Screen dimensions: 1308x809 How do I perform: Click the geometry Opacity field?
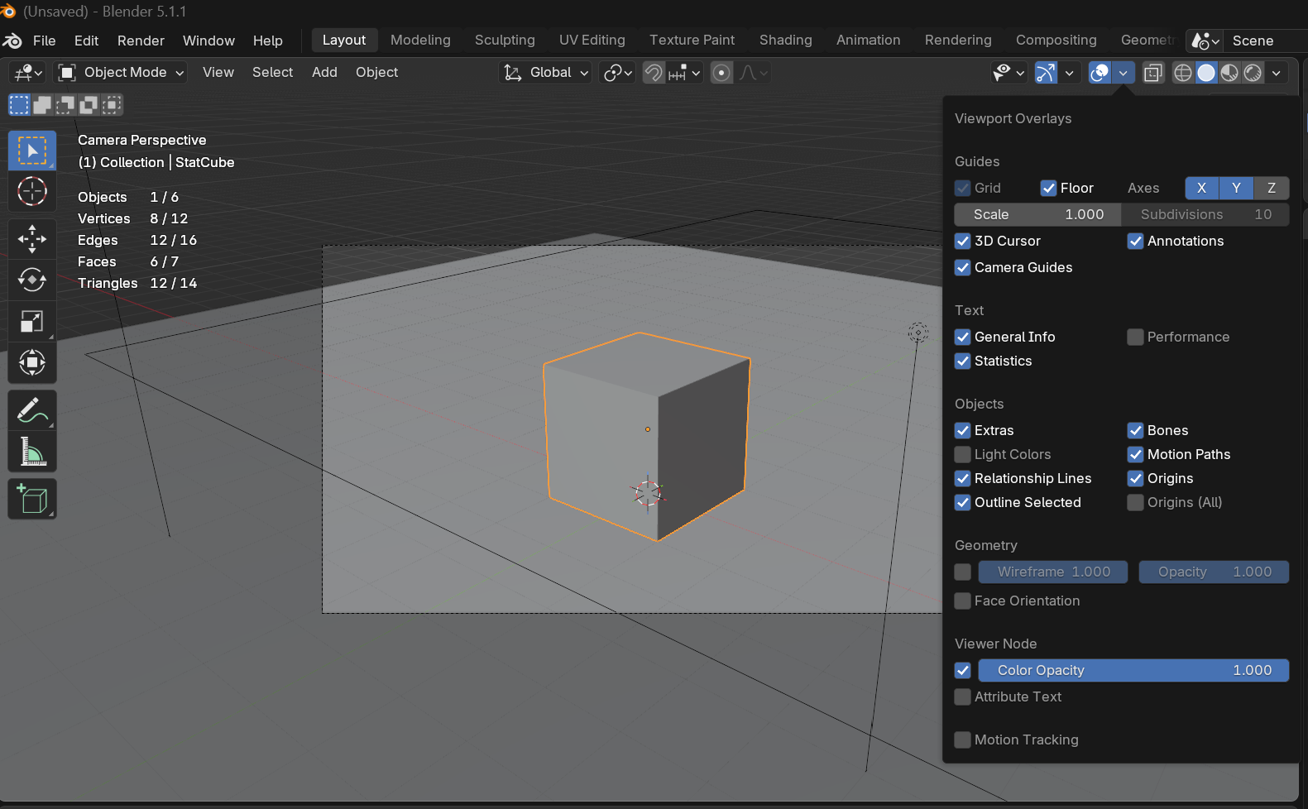click(1214, 572)
